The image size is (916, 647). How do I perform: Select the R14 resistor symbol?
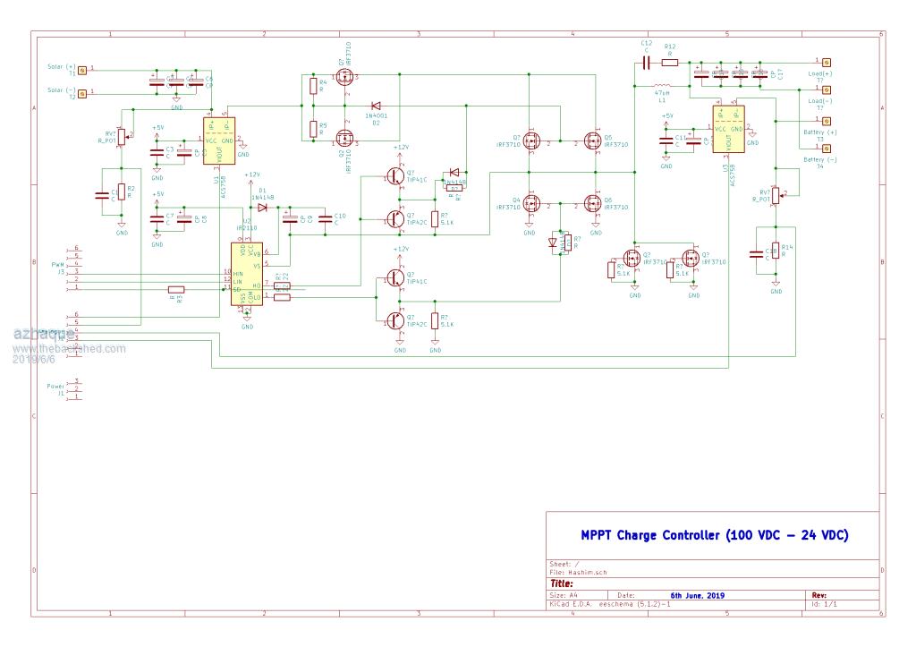coord(776,252)
